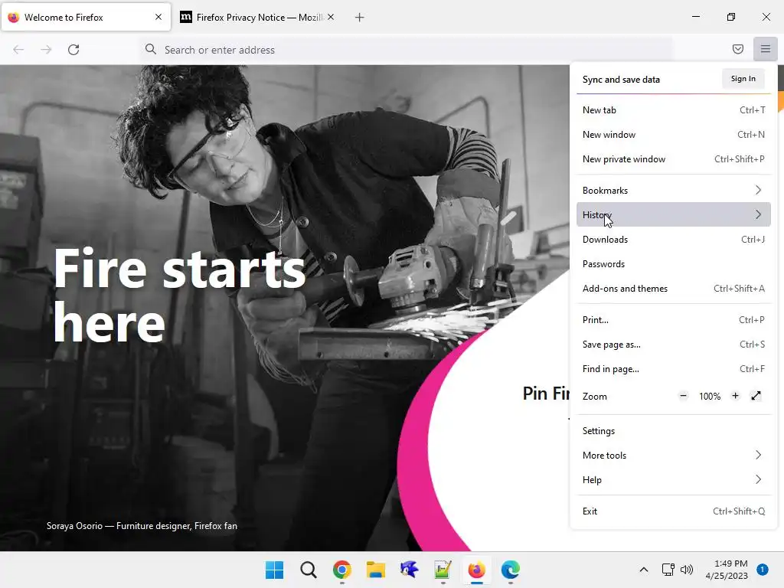Show hidden system tray icons
The width and height of the screenshot is (784, 588).
click(x=643, y=570)
